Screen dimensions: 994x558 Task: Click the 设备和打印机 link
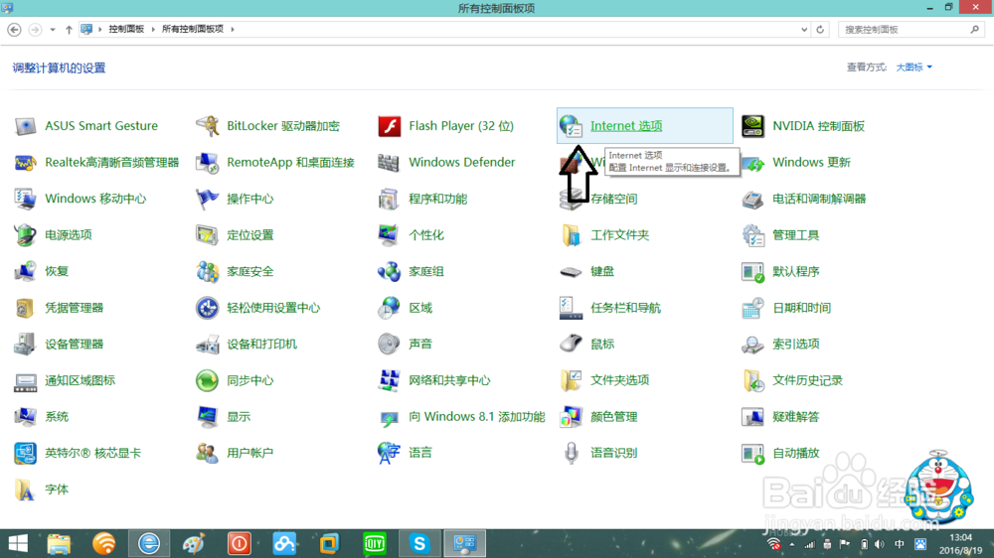(x=261, y=344)
